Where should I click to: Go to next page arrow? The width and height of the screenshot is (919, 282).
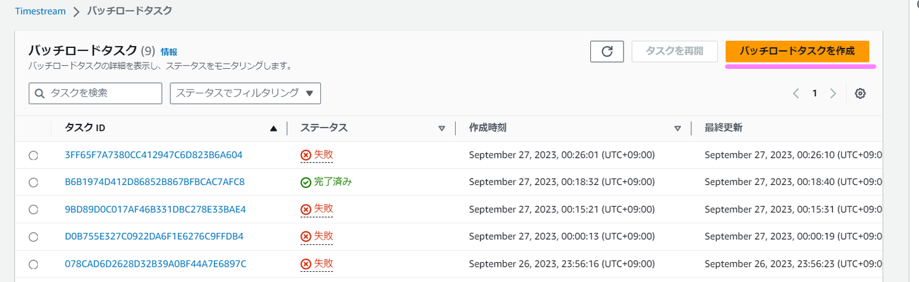click(833, 93)
